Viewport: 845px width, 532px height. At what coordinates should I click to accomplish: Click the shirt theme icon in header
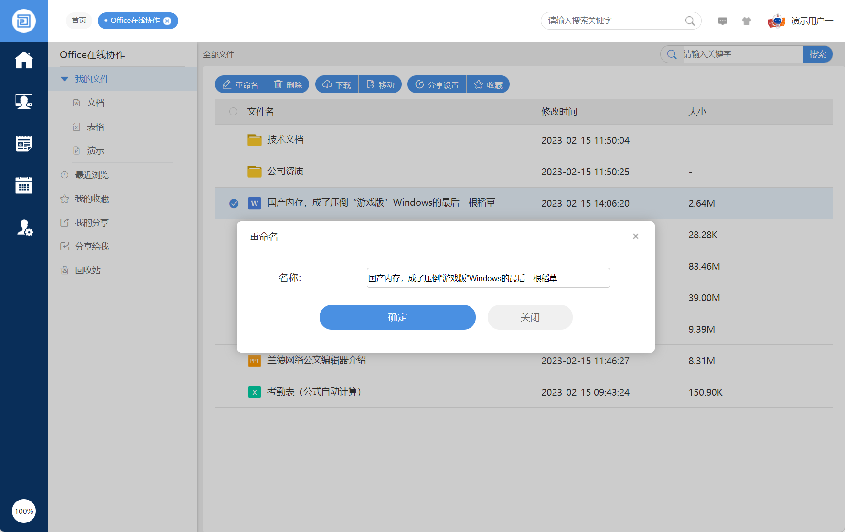[x=746, y=21]
